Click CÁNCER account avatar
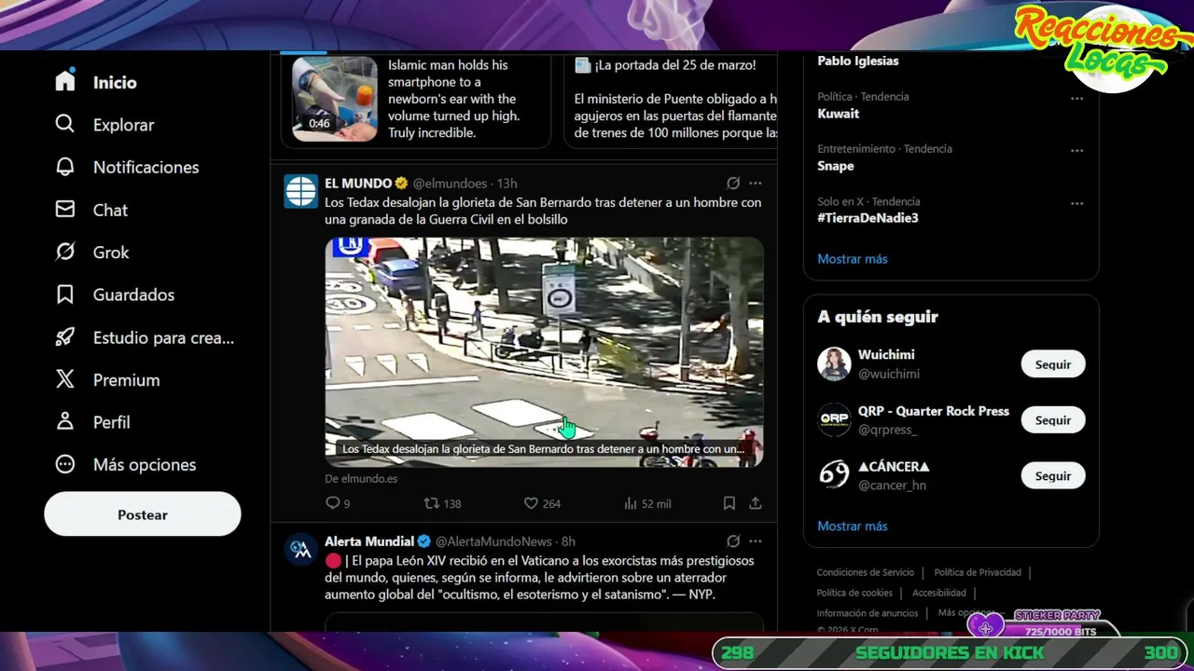The height and width of the screenshot is (671, 1194). pyautogui.click(x=834, y=475)
